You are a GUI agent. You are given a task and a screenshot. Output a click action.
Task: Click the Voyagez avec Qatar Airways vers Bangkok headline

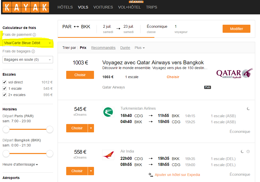tap(153, 63)
